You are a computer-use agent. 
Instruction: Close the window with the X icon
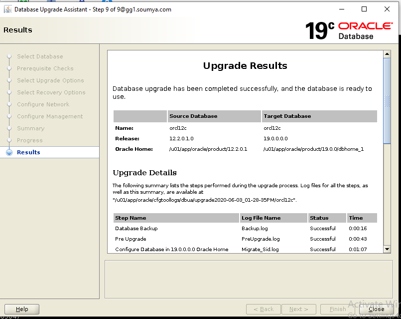pos(387,9)
